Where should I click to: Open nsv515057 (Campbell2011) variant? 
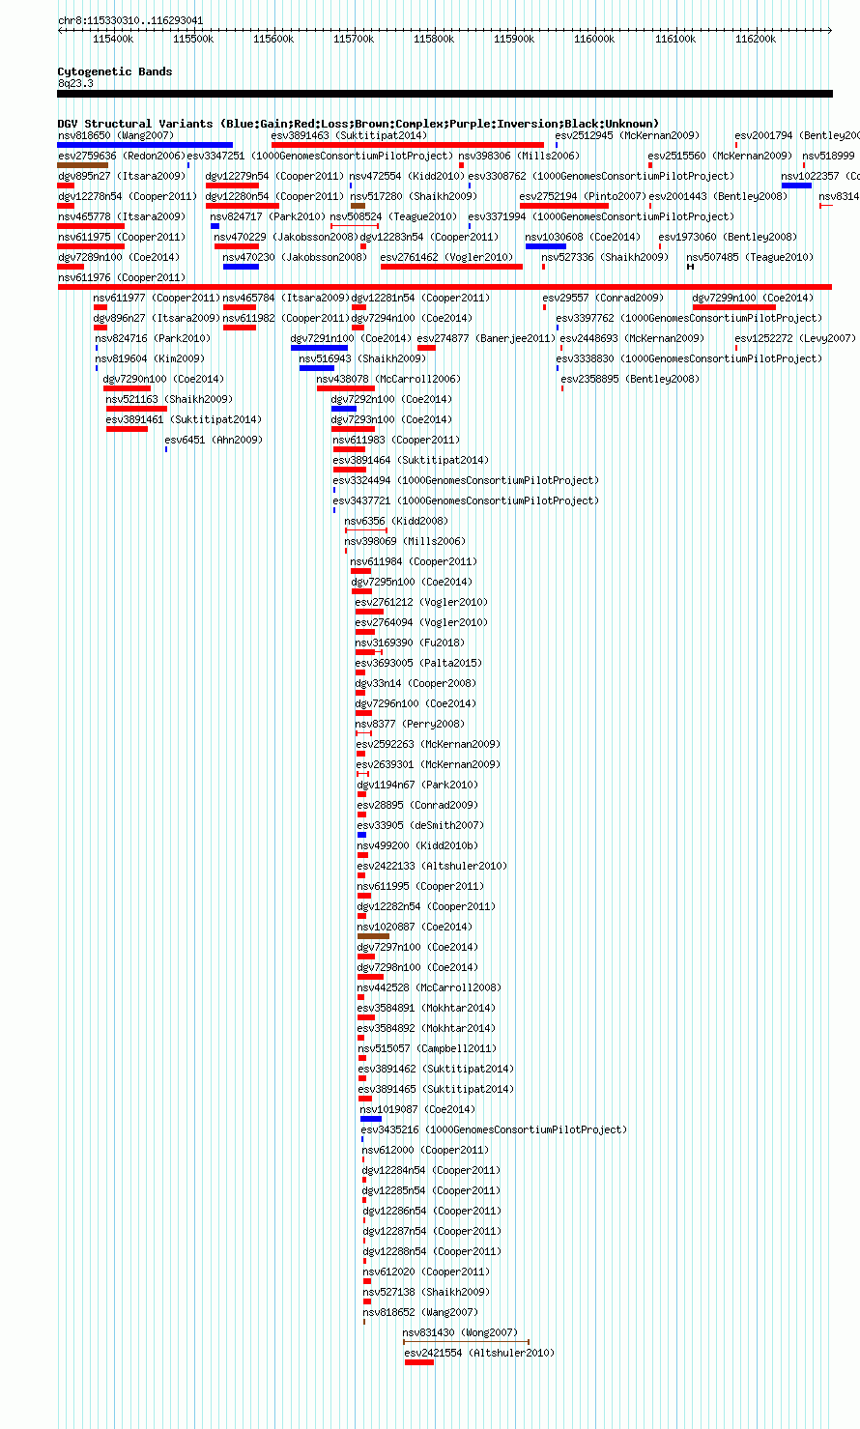pyautogui.click(x=427, y=1048)
